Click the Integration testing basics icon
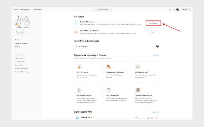204x127 pixels. tap(109, 67)
